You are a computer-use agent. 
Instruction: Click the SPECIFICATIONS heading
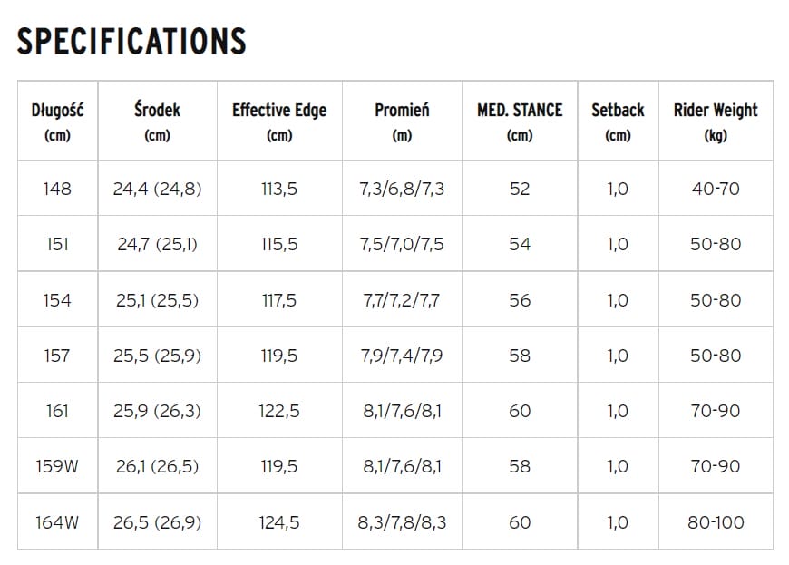(x=131, y=41)
